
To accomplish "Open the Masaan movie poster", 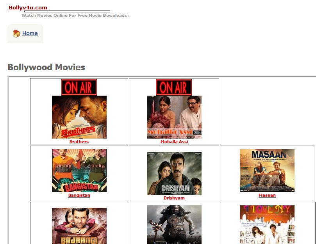I will (x=267, y=171).
